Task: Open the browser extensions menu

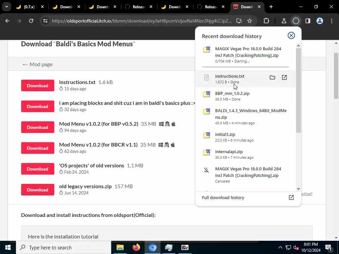Action: [x=266, y=21]
